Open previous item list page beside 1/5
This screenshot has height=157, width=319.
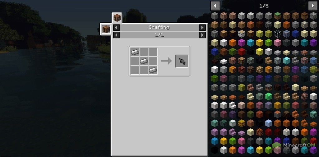coord(215,6)
